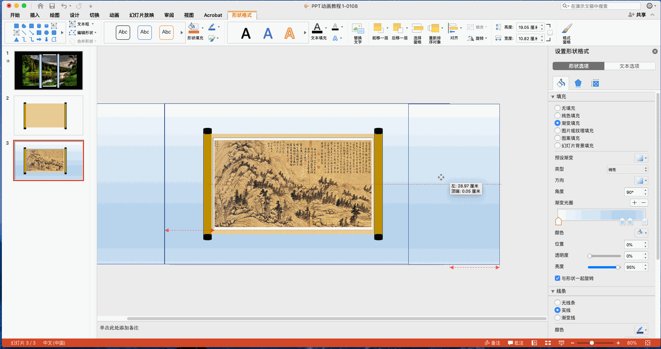
Task: Select 幻灯片背景填充 radio
Action: point(558,145)
